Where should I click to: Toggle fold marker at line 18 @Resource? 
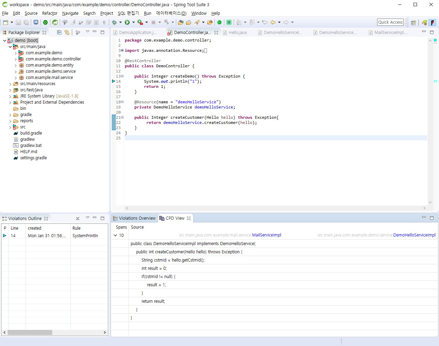tap(122, 102)
